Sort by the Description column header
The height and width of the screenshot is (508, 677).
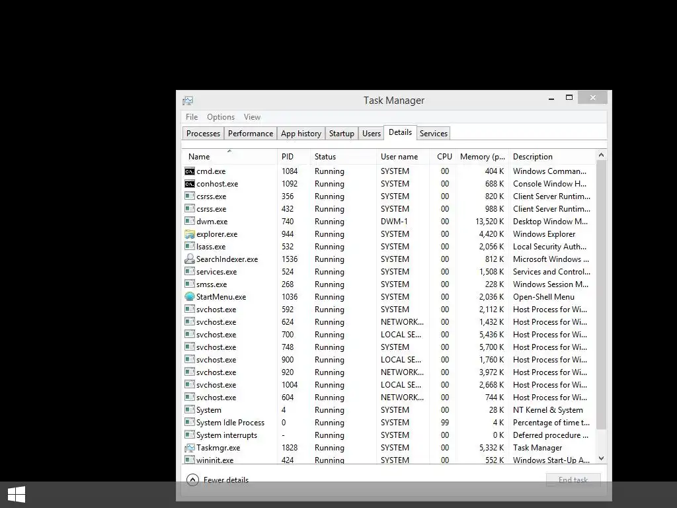click(553, 156)
